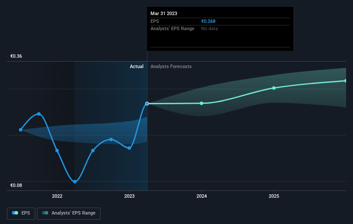Toggle the Analysts' EPS Range legend
This screenshot has width=353, height=224.
[69, 213]
